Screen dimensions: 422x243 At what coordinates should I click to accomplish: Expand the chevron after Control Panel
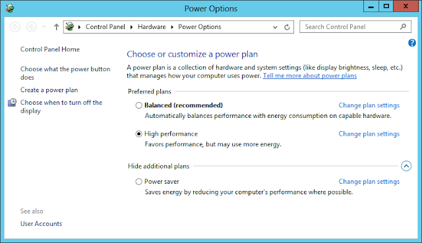[x=131, y=27]
